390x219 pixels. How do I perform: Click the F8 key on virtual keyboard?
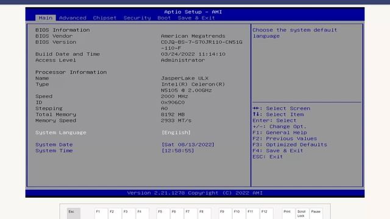[205, 214]
